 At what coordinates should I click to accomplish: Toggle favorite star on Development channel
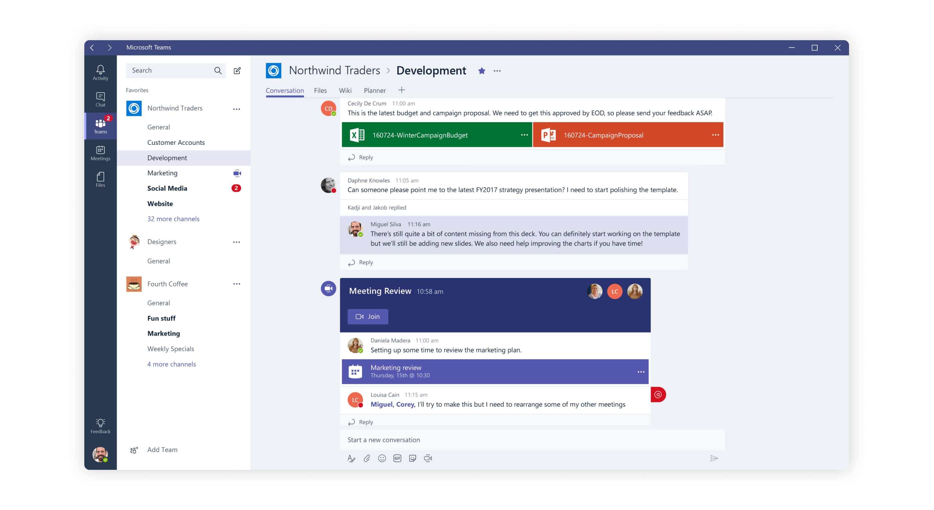[482, 71]
